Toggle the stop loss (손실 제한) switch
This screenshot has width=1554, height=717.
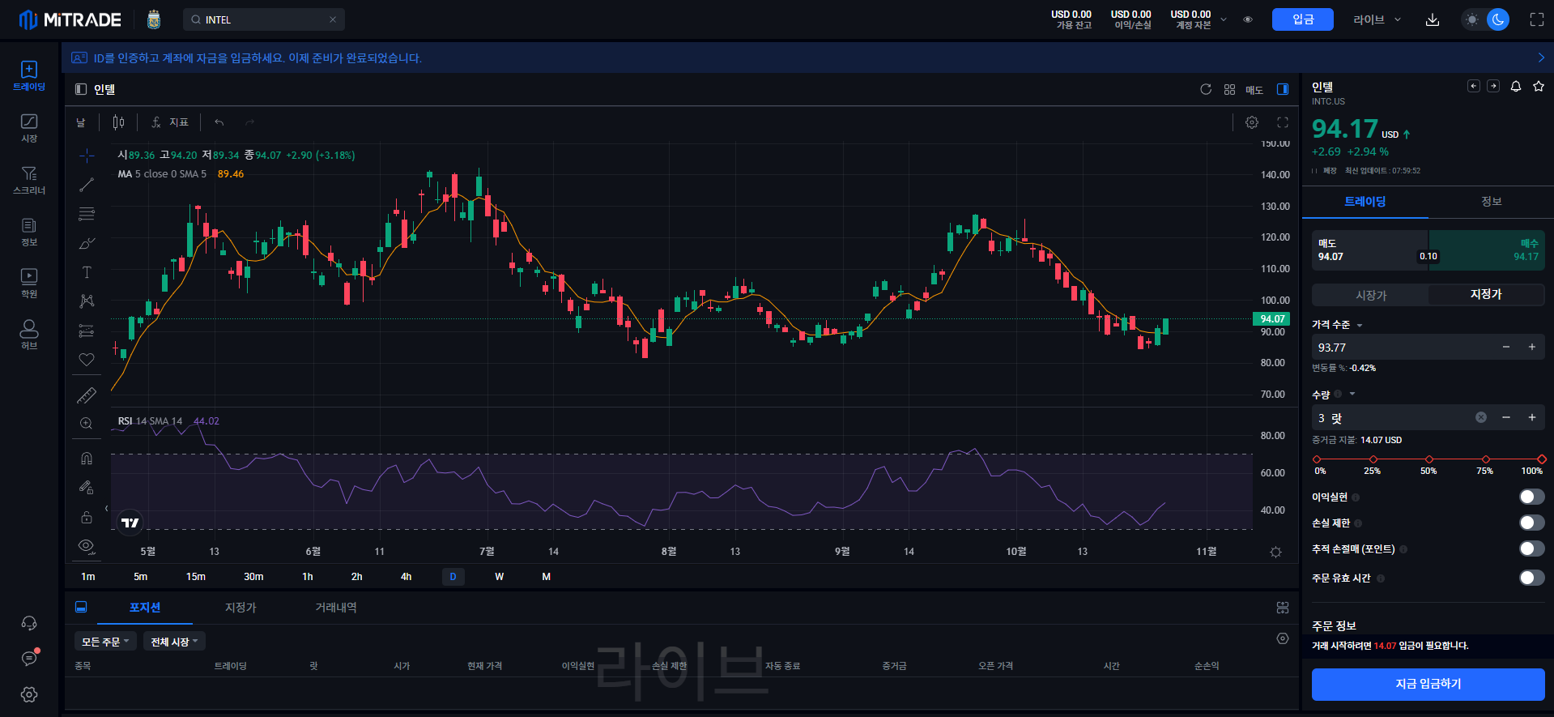point(1532,523)
